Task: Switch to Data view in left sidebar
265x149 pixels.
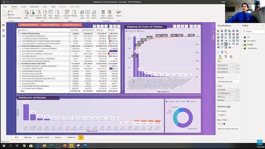Action: [3, 30]
